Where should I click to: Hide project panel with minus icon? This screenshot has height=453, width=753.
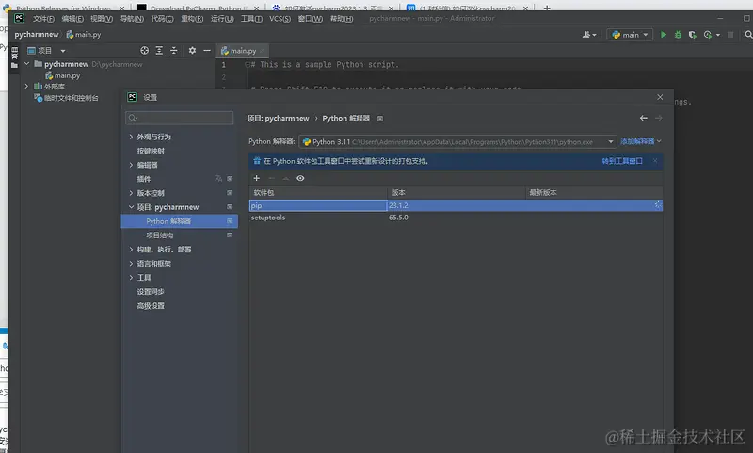(x=207, y=51)
